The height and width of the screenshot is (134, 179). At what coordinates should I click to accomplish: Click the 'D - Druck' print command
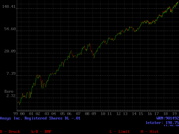10,131
